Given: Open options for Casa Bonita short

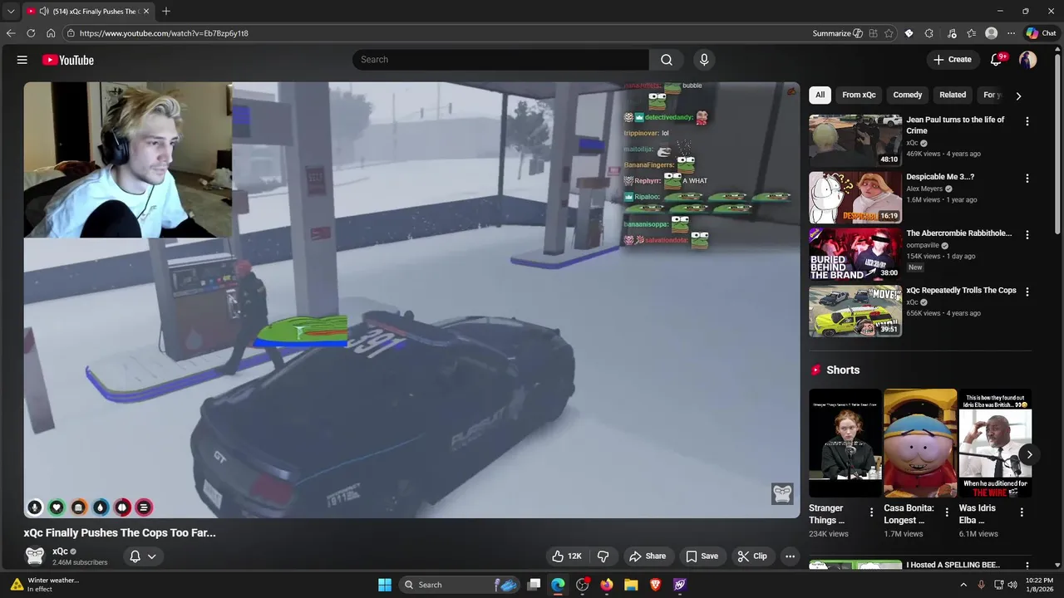Looking at the screenshot, I should [x=946, y=512].
